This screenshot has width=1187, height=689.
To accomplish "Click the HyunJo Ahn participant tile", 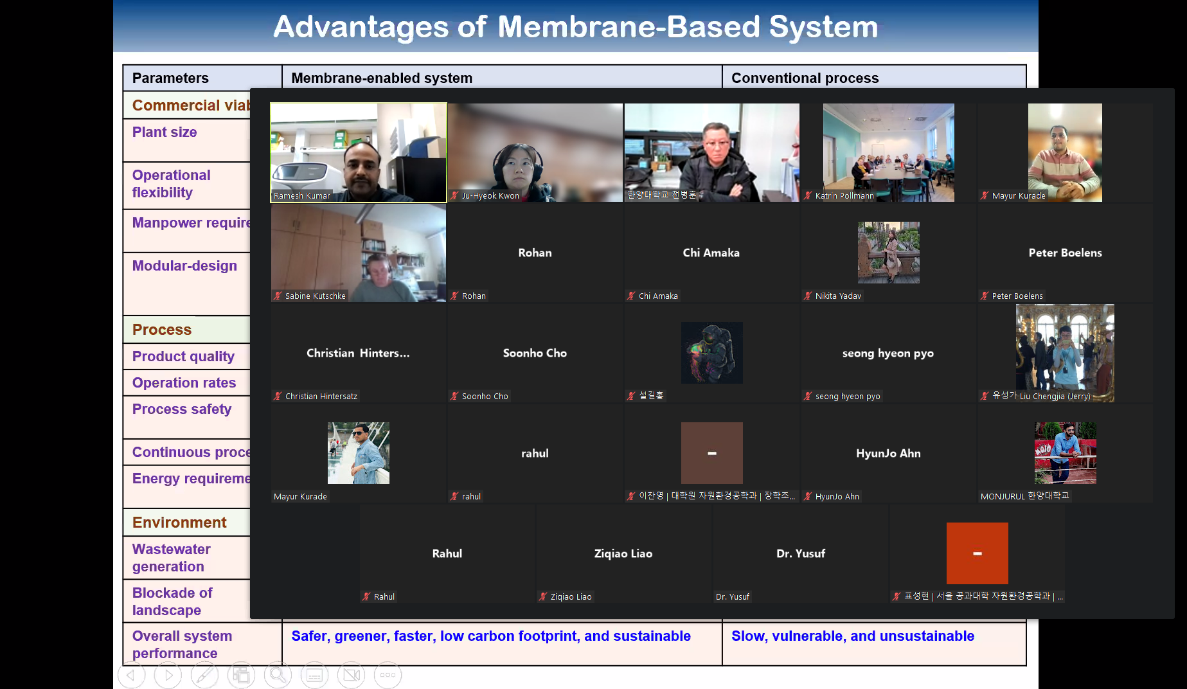I will (888, 453).
